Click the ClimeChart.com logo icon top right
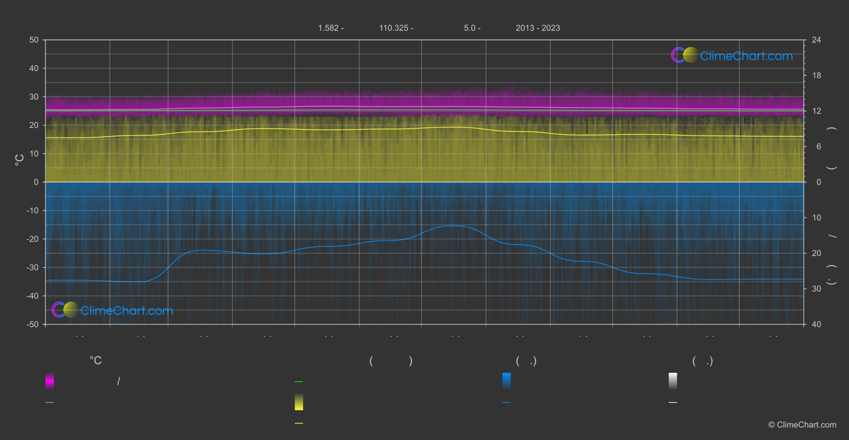 coord(684,55)
